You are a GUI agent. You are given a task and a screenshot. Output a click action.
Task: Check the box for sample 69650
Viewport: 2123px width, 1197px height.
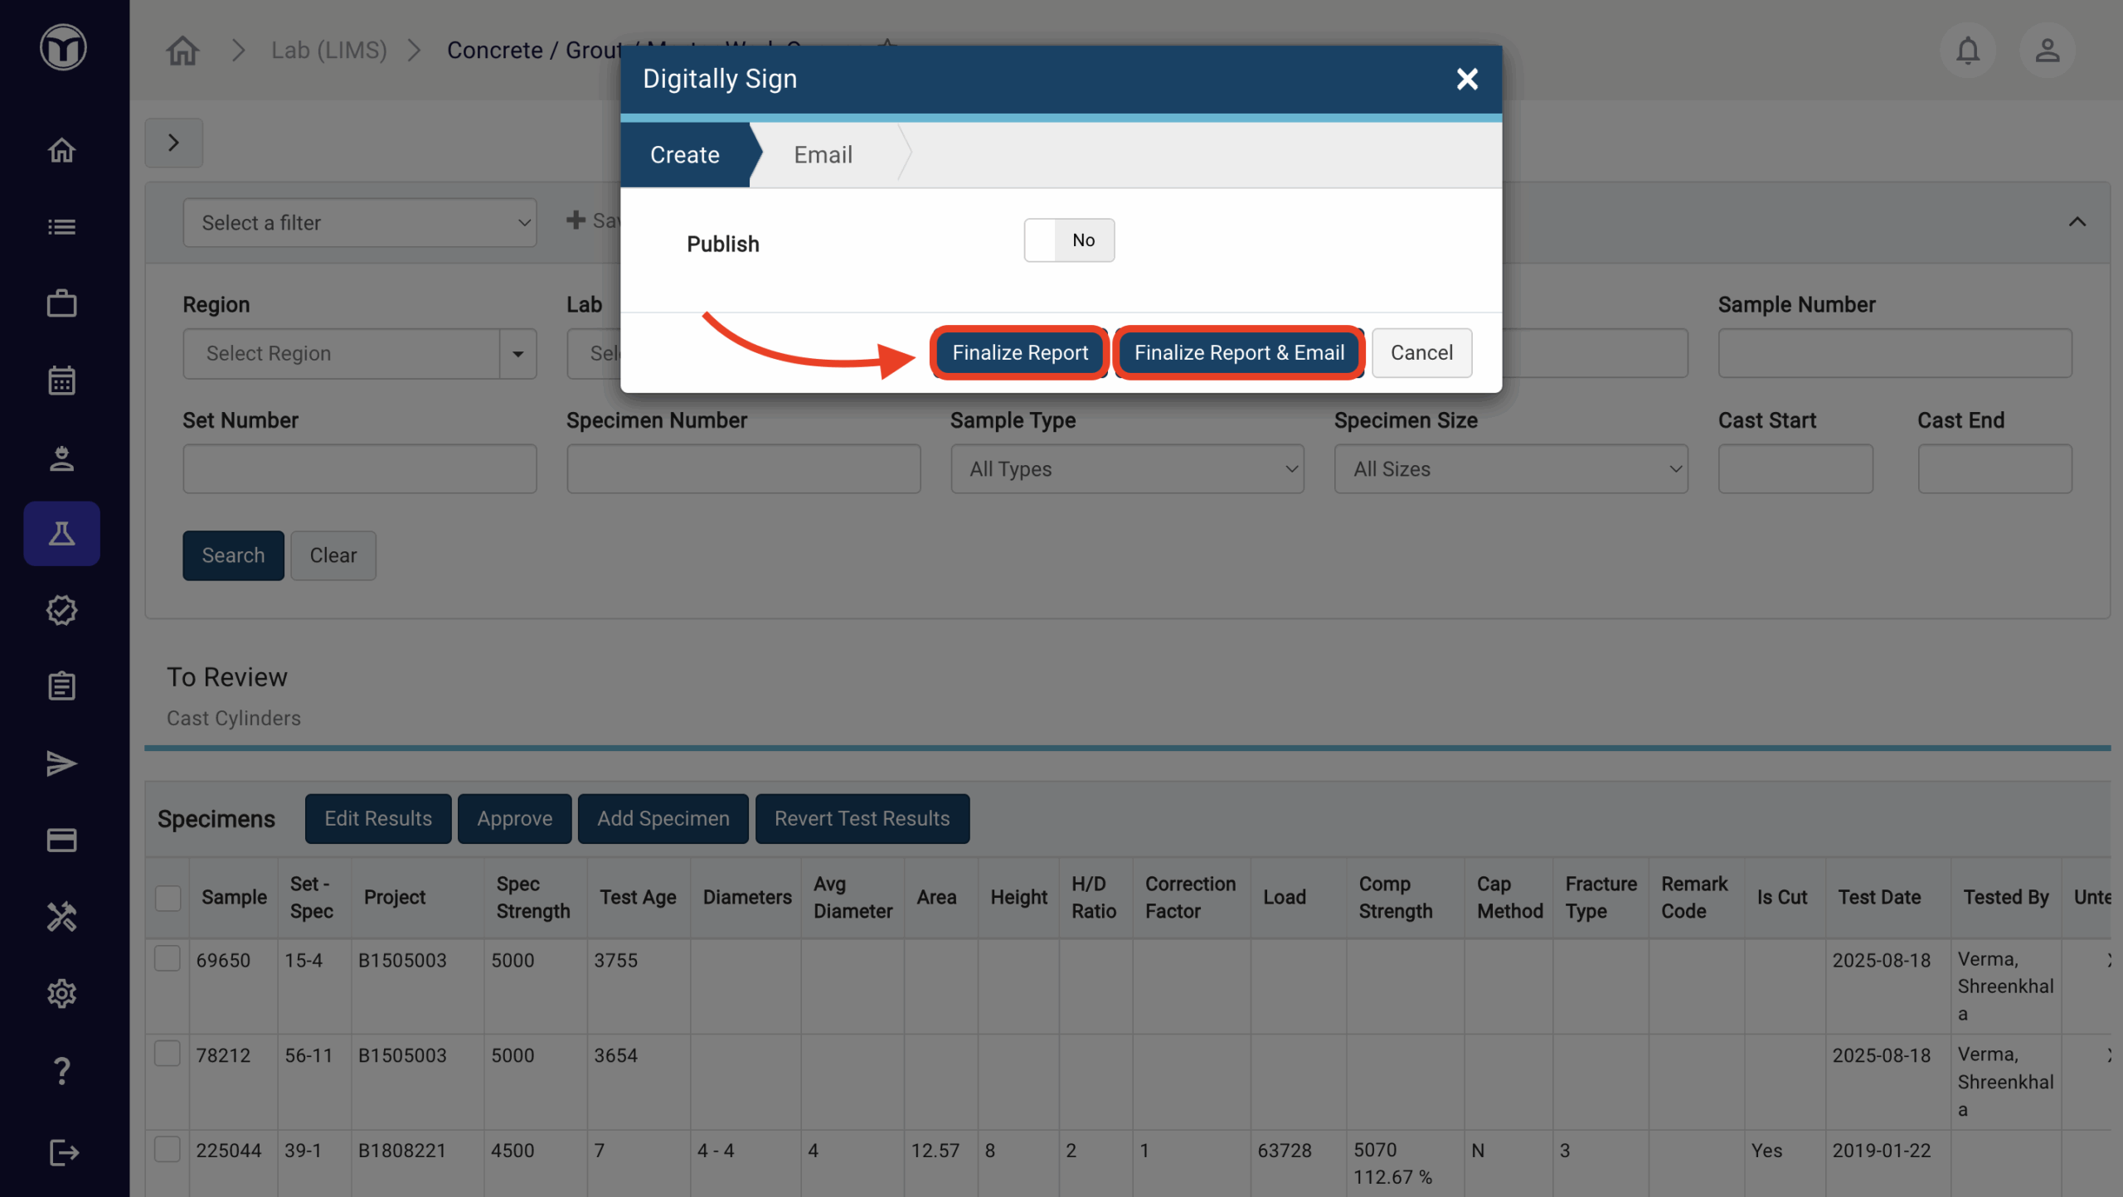[x=168, y=959]
